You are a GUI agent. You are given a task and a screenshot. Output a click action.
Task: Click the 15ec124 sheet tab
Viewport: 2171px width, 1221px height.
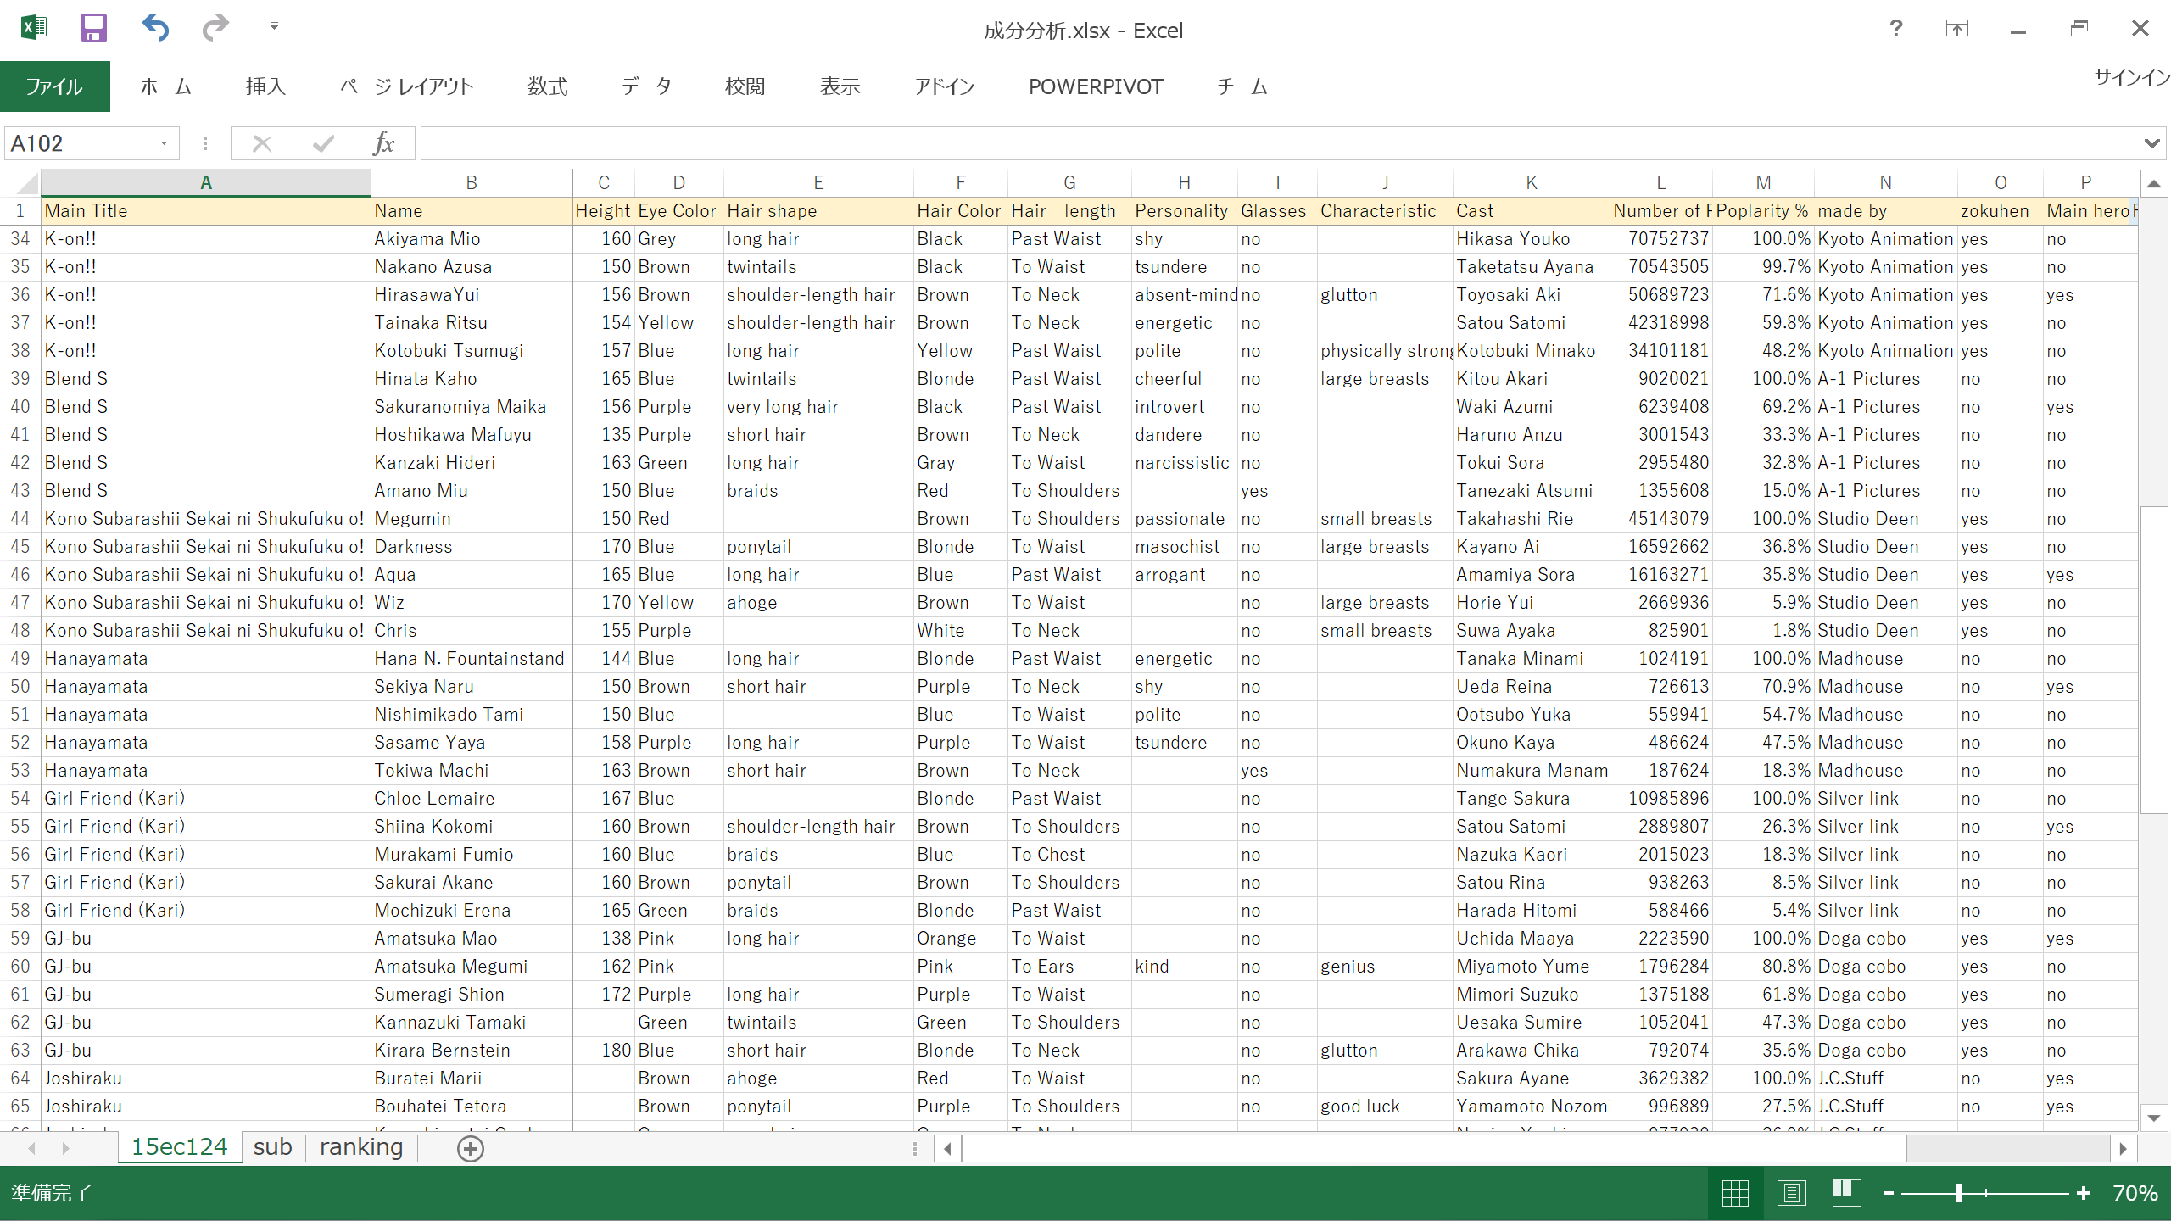(x=177, y=1148)
